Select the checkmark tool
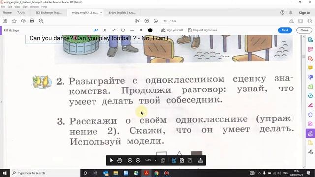Screen dimensions: 315x177 point(114,30)
